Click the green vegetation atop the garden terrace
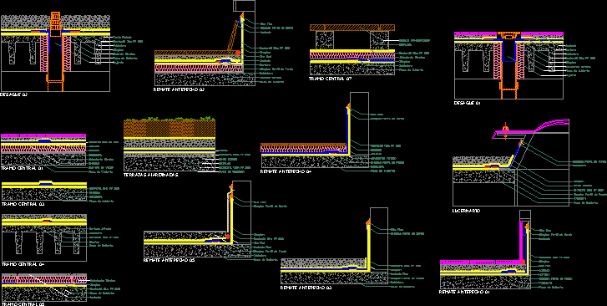 pyautogui.click(x=169, y=118)
